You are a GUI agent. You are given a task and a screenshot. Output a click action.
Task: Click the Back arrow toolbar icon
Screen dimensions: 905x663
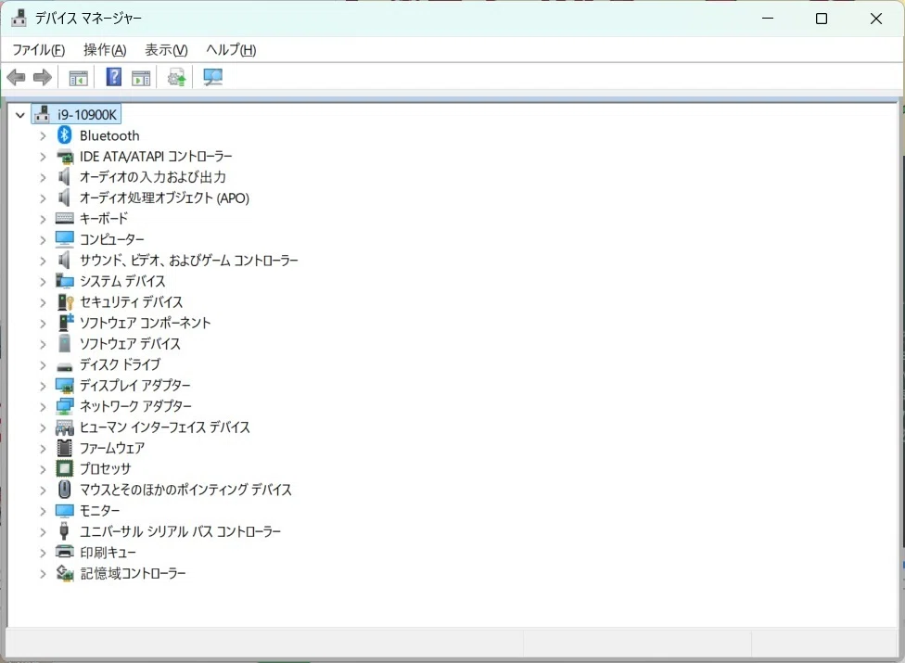coord(16,77)
